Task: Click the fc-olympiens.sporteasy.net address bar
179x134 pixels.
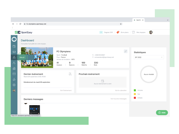Action: tap(73, 24)
